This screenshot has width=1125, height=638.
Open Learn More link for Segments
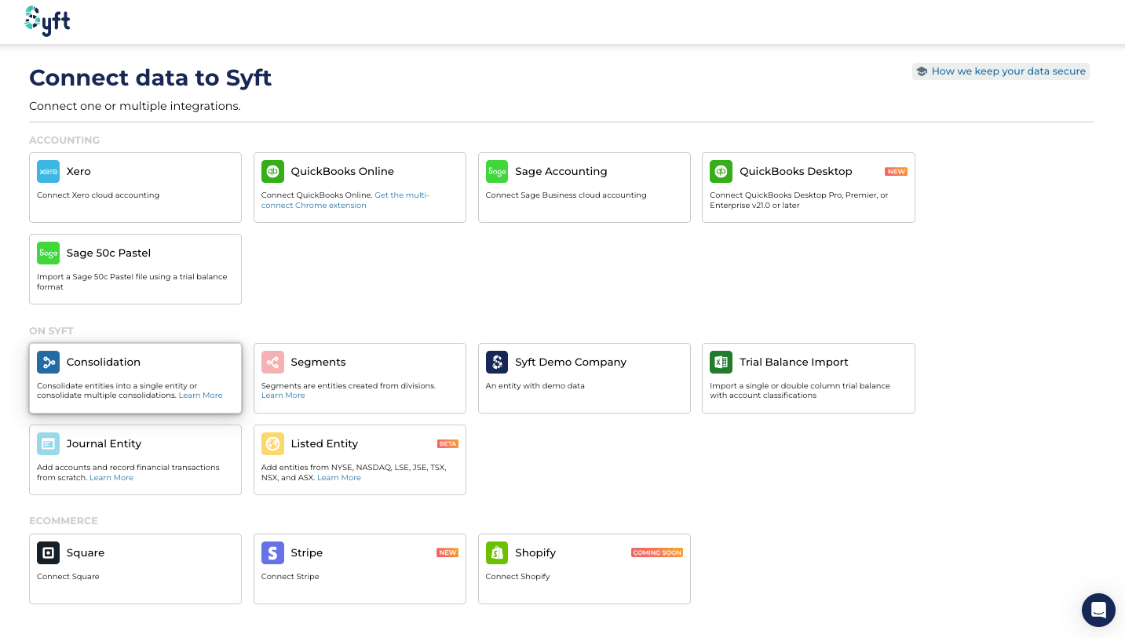283,396
